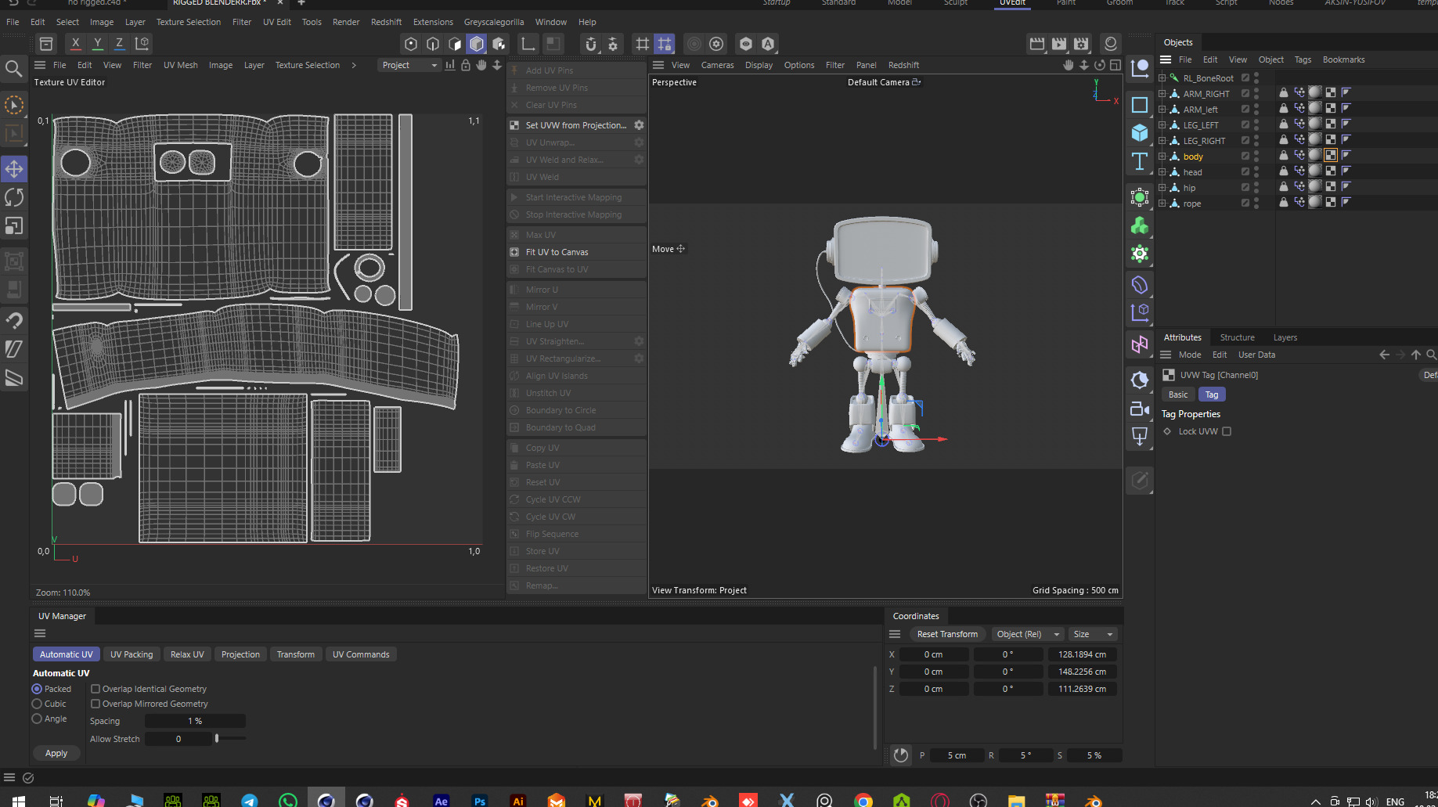1438x807 pixels.
Task: Add a Cube primitive from palette
Action: tap(1140, 133)
